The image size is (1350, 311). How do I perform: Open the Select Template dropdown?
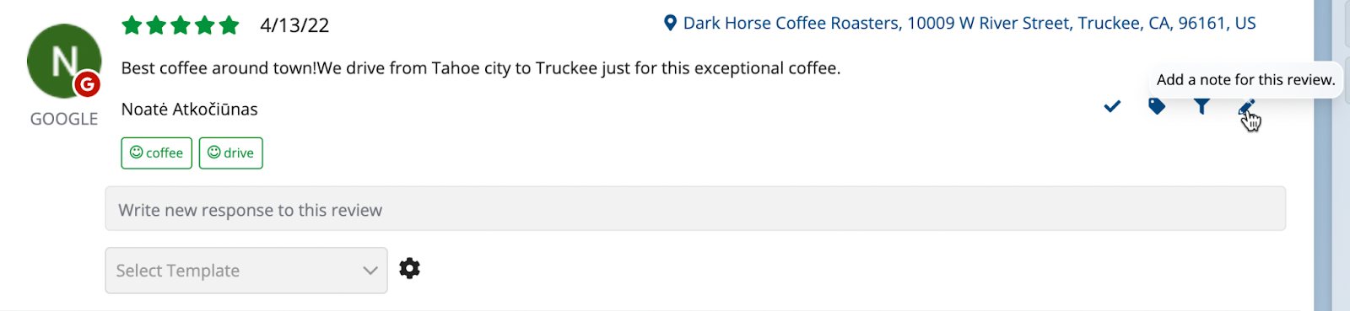pyautogui.click(x=246, y=271)
